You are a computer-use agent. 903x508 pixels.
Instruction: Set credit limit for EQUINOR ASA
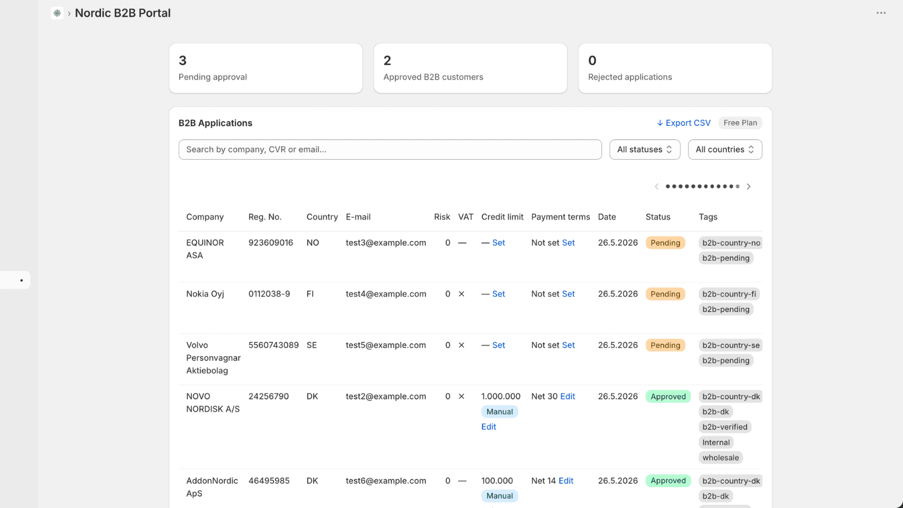(x=498, y=243)
